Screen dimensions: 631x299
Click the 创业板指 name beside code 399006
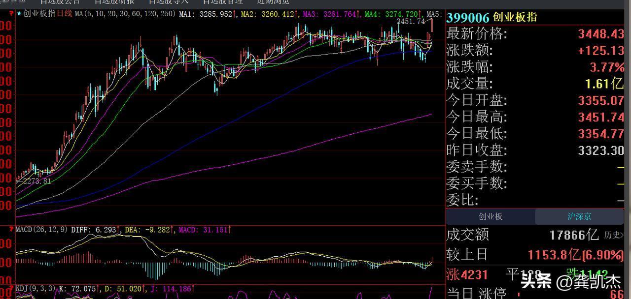pyautogui.click(x=515, y=18)
